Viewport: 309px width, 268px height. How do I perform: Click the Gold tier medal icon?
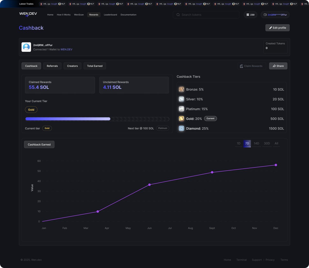(181, 119)
